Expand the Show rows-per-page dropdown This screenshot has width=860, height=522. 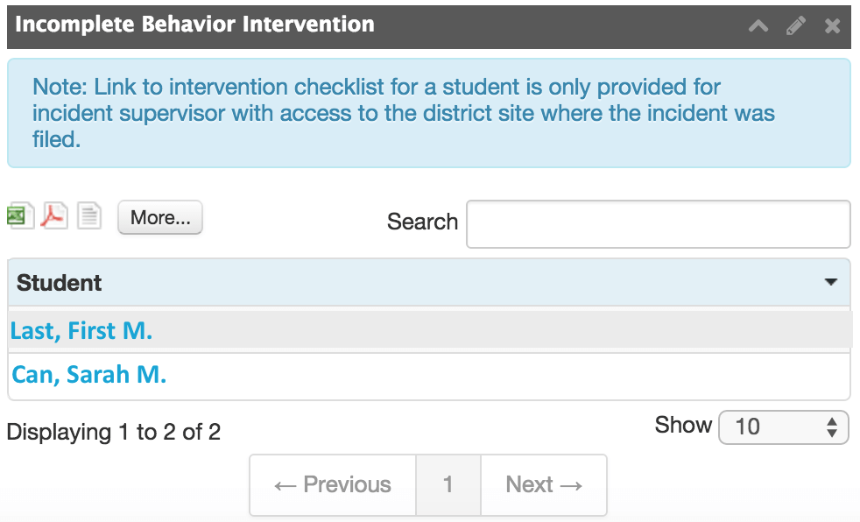click(783, 427)
